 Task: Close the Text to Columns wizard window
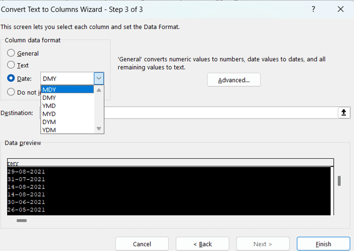[341, 9]
